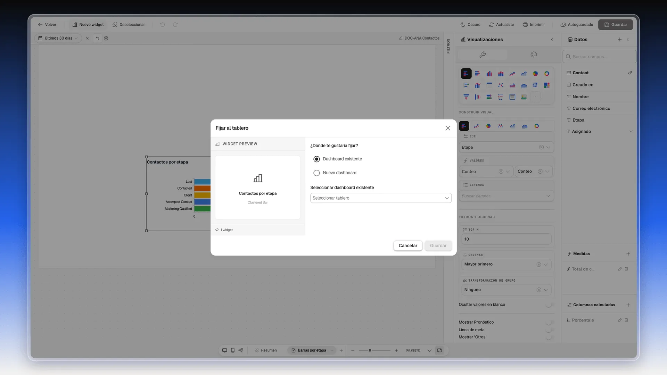Viewport: 667px width, 375px height.
Task: Add a Nuevo widget from the toolbar
Action: (88, 25)
